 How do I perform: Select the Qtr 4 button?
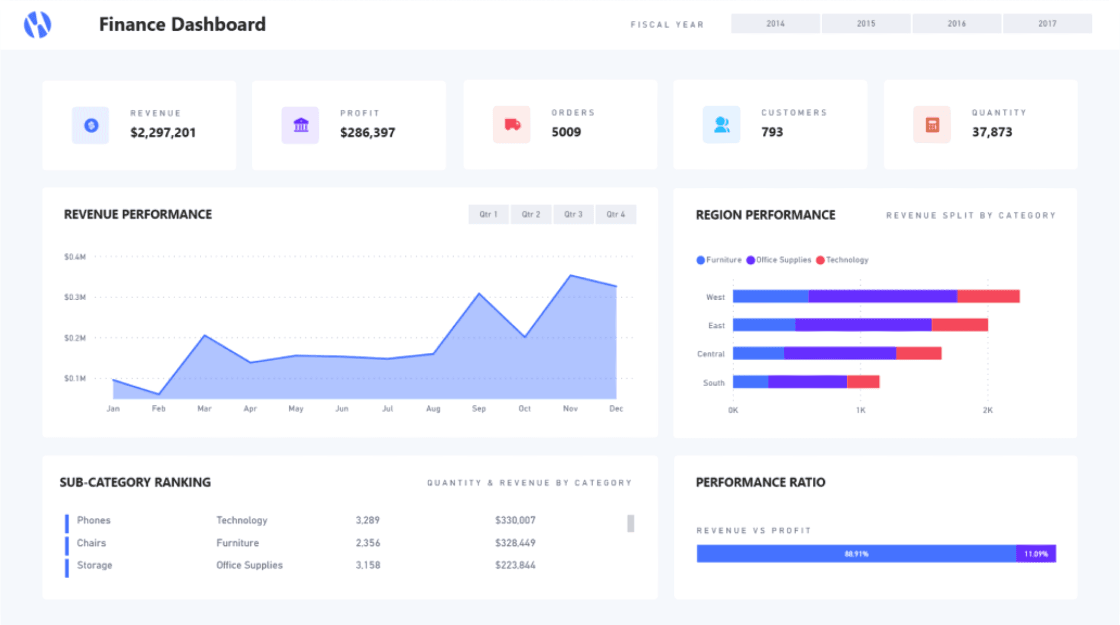click(x=615, y=214)
